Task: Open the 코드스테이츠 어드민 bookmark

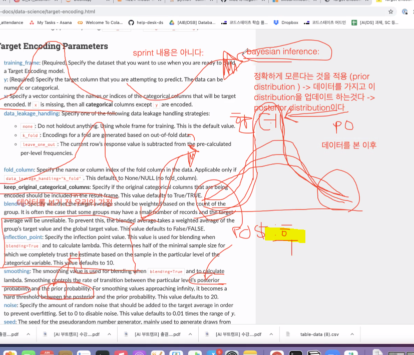Action: [x=325, y=22]
